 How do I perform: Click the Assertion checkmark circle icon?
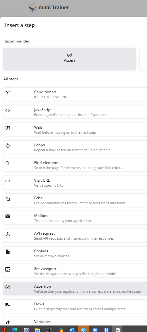tap(8, 287)
